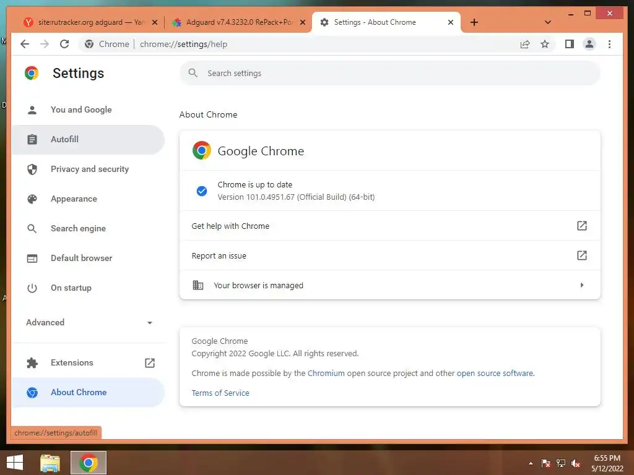Open the Terms of Service link

220,393
